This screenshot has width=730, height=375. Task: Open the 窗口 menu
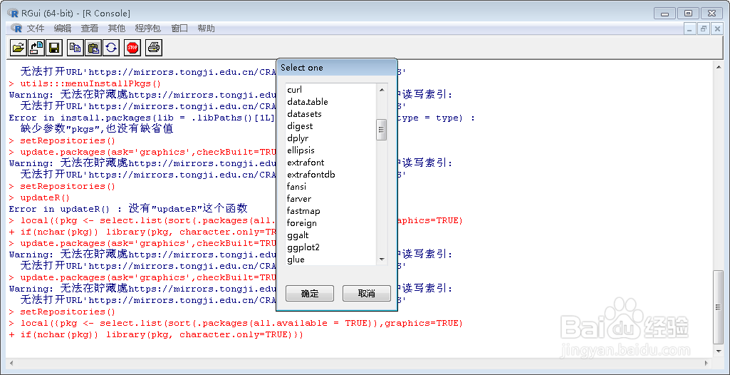[x=179, y=29]
